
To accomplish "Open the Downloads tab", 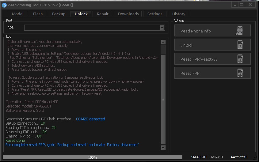I will [128, 14].
